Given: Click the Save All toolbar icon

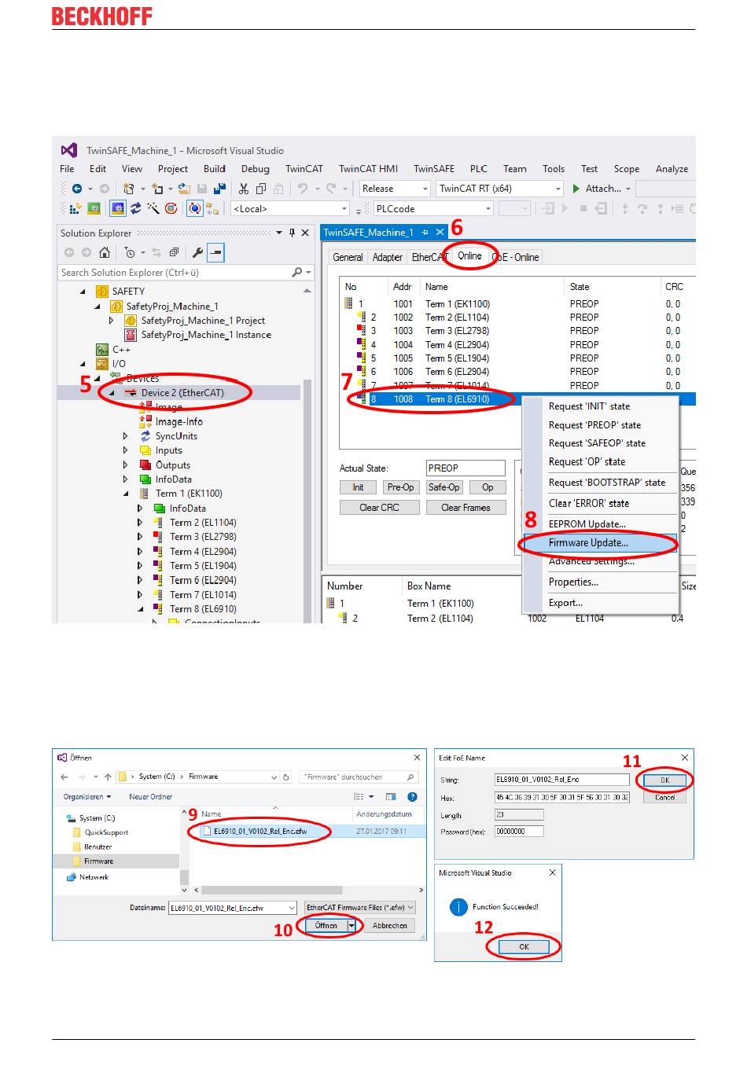Looking at the screenshot, I should click(x=219, y=189).
